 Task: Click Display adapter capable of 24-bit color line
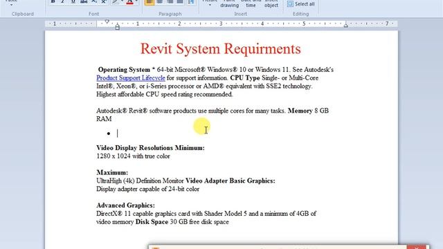click(147, 189)
